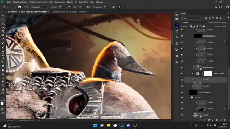Collapse the Группа 3 group arrow
This screenshot has height=129, width=230.
pyautogui.click(x=190, y=97)
